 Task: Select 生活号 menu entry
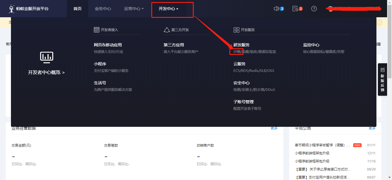coord(100,83)
